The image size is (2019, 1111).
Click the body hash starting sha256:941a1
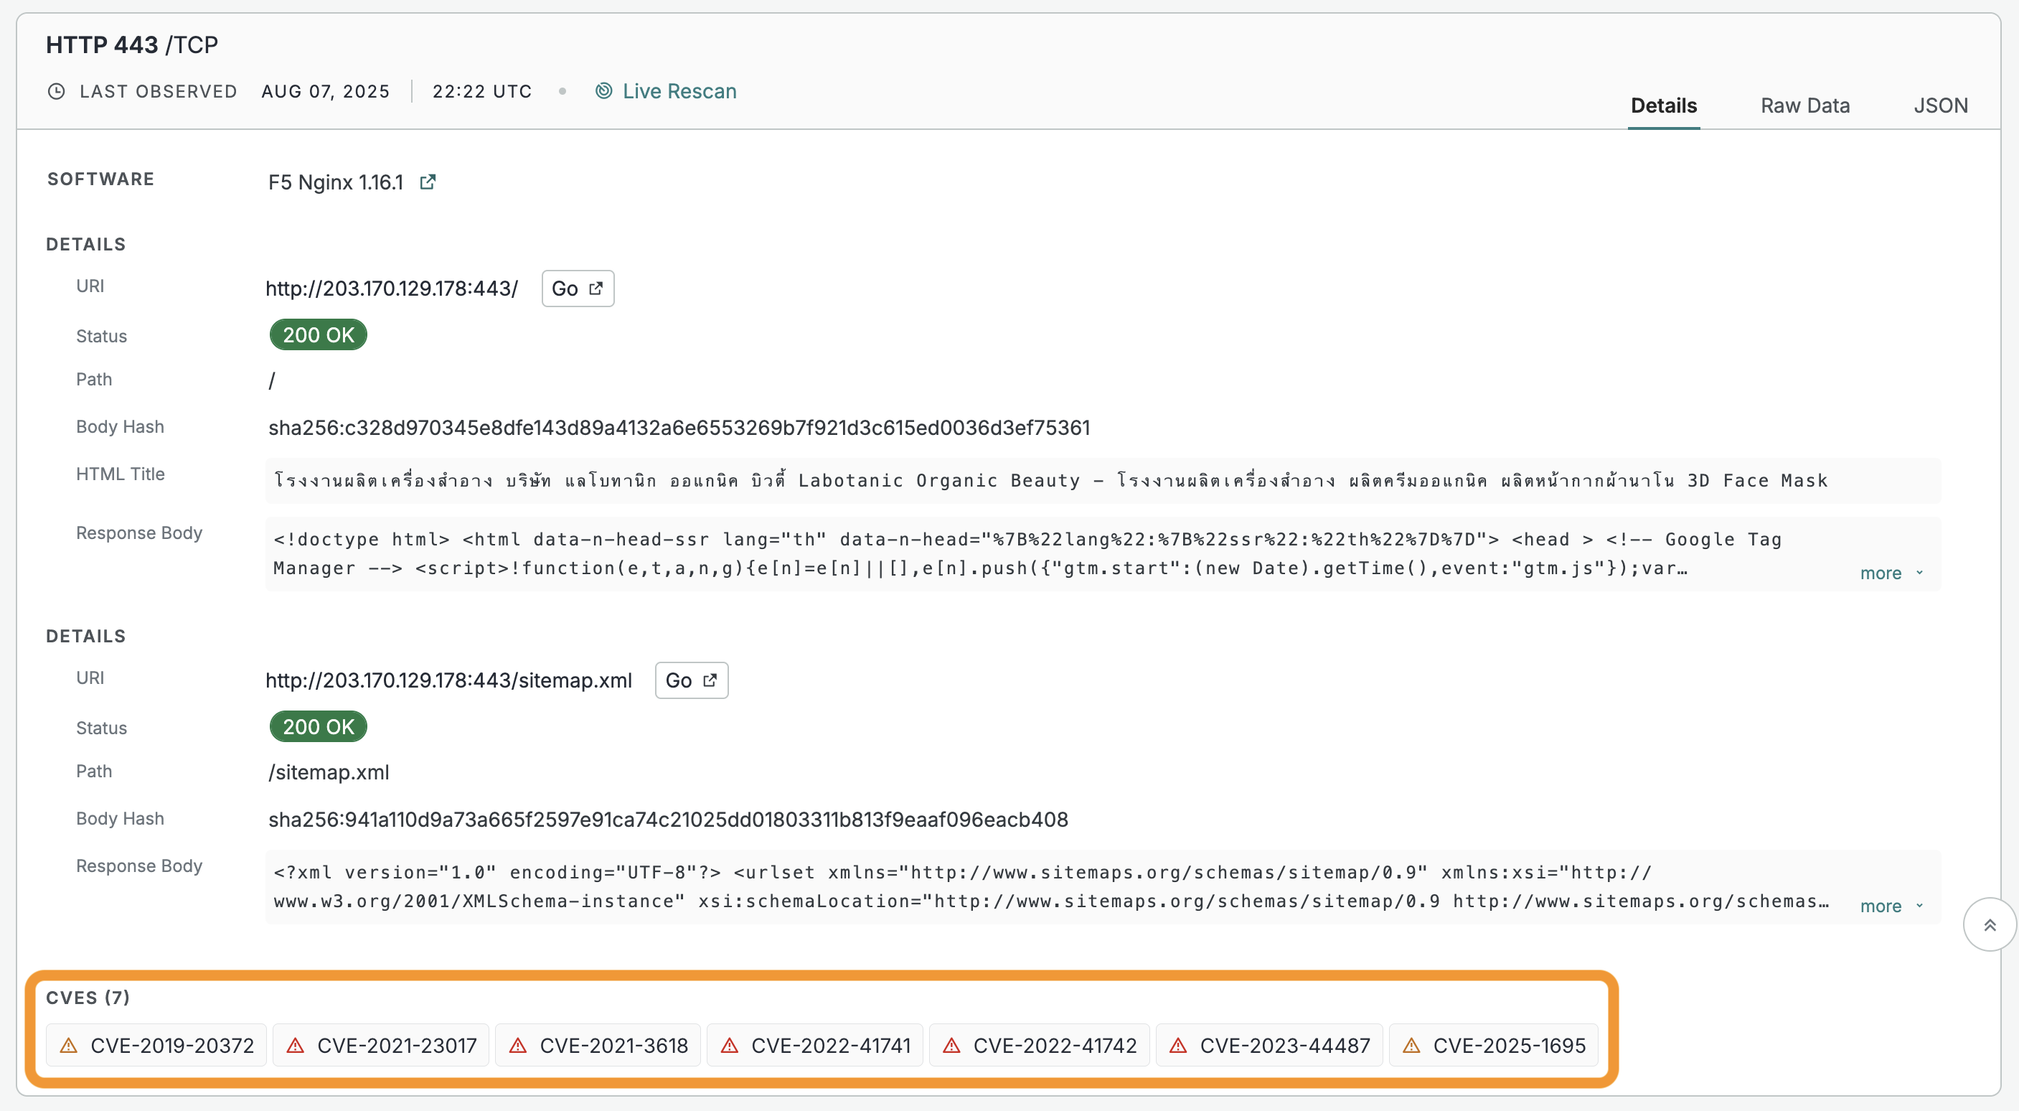coord(668,820)
